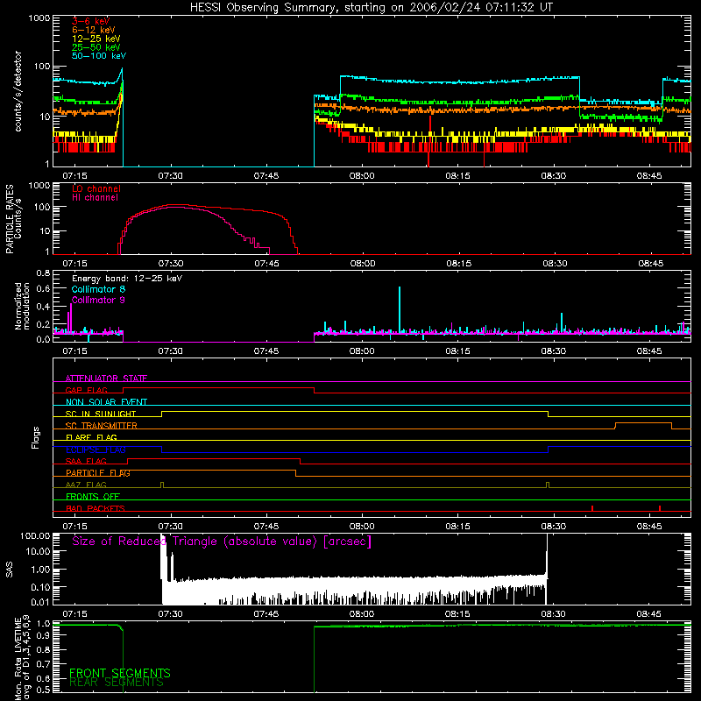The image size is (701, 701).
Task: Select the PARTICLE FLAG label
Action: [98, 473]
